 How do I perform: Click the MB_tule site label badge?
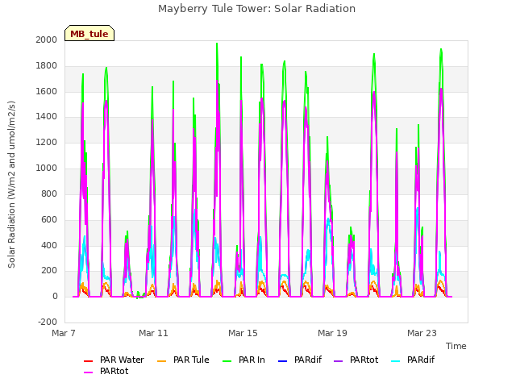[x=89, y=33]
